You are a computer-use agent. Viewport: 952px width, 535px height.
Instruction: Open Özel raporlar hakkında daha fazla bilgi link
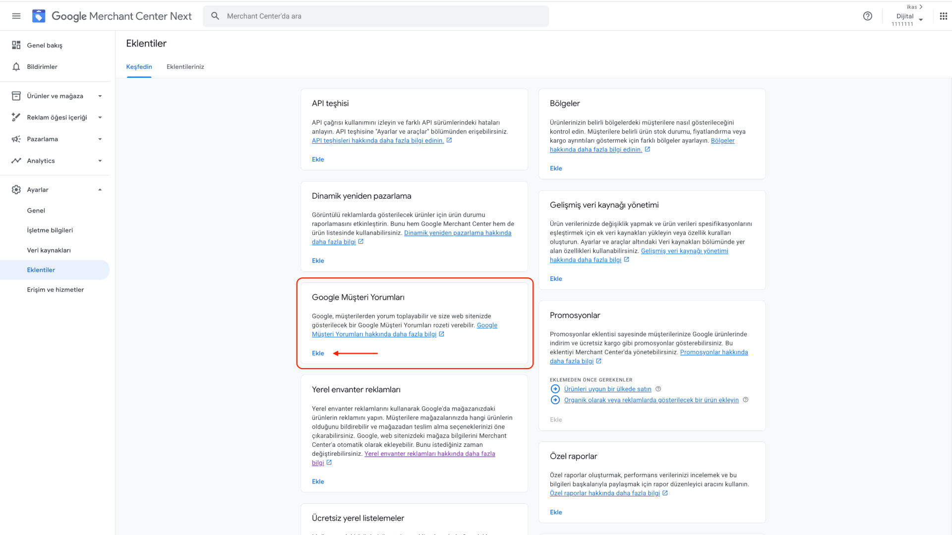pos(605,493)
